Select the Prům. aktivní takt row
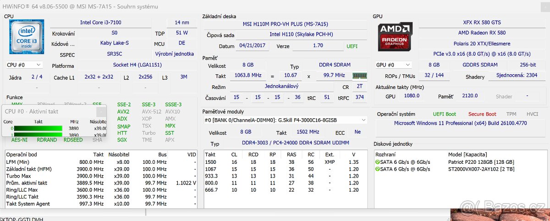This screenshot has height=221, width=550. tap(101, 183)
